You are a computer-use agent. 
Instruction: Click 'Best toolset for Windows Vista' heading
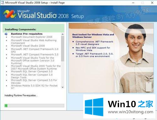[x=93, y=36]
